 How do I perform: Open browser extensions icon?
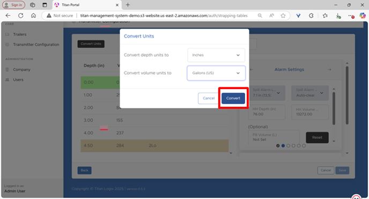(x=311, y=16)
